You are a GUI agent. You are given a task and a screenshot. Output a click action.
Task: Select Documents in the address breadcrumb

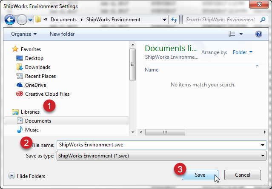(63, 20)
